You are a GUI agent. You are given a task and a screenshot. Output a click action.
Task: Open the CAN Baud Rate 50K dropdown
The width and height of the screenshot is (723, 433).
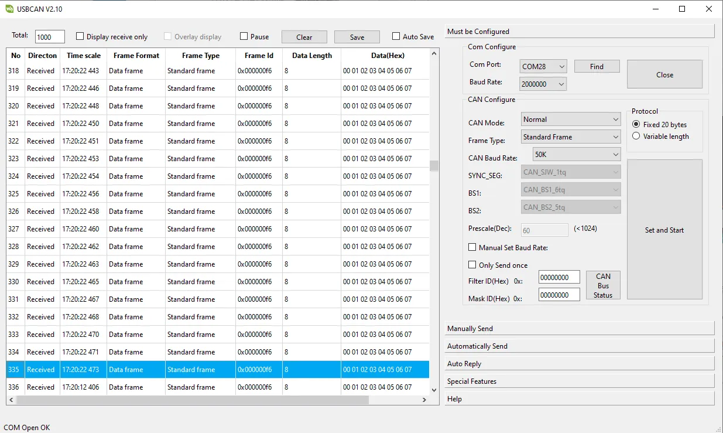577,155
